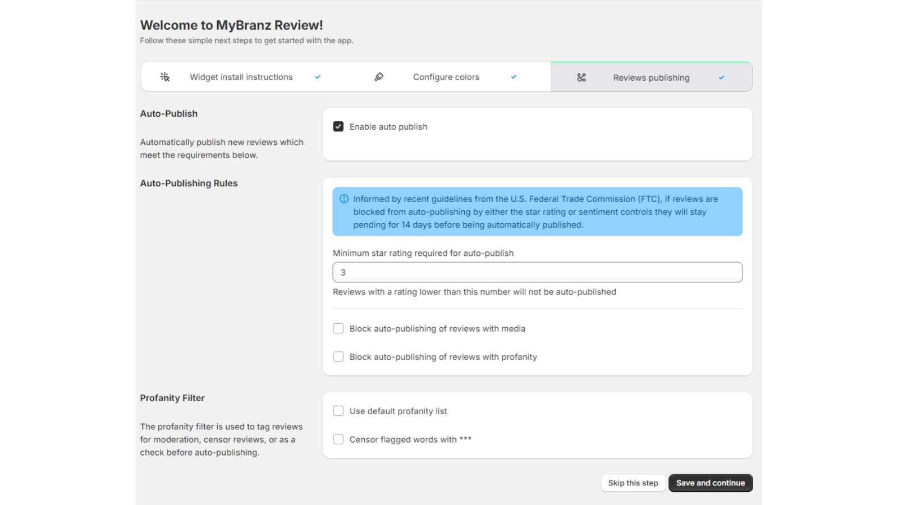The height and width of the screenshot is (505, 898).
Task: Click the minimum star rating input field
Action: pos(538,272)
